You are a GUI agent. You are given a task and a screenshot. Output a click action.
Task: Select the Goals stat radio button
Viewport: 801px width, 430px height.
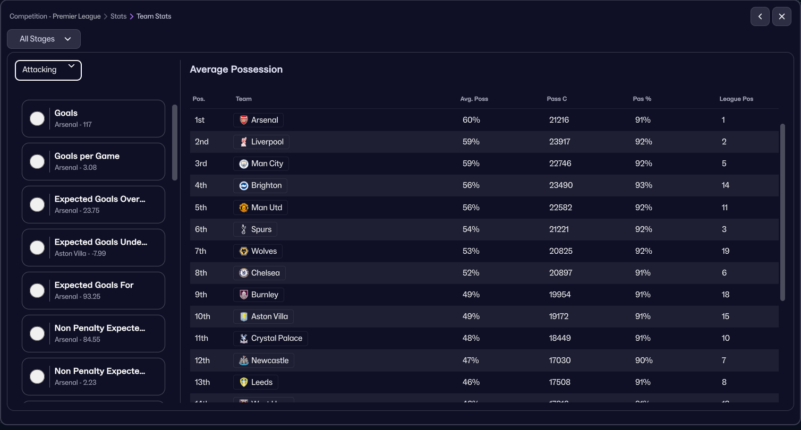pyautogui.click(x=37, y=118)
